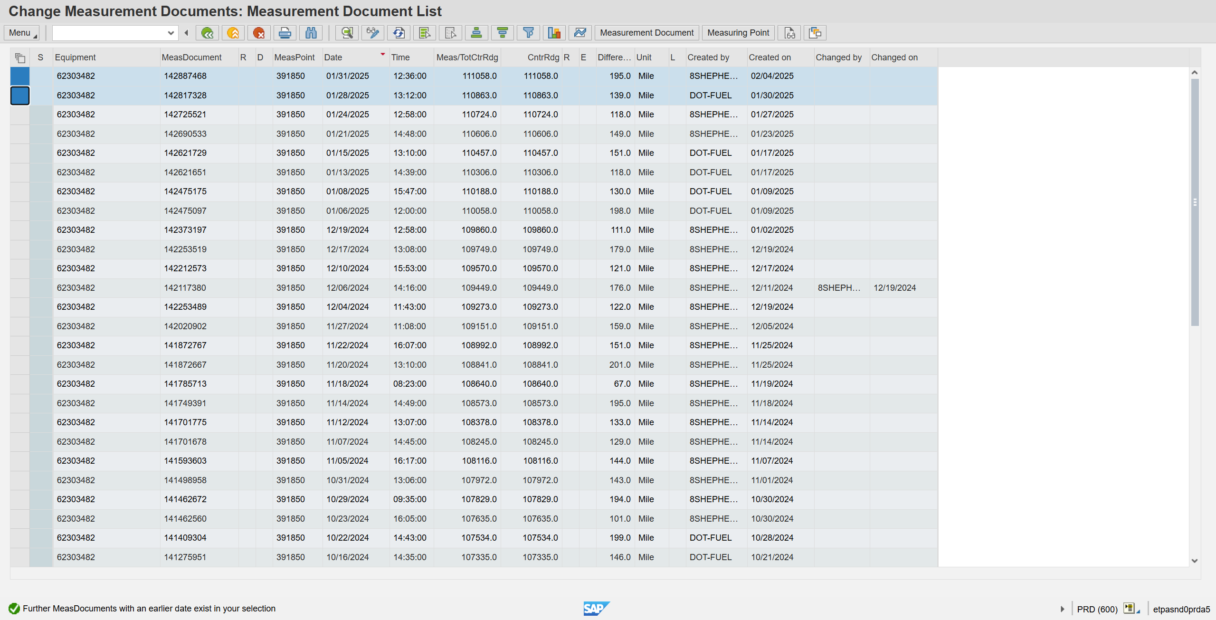Screen dimensions: 1216x620
Task: Select row selector for document 142725521
Action: click(x=20, y=114)
